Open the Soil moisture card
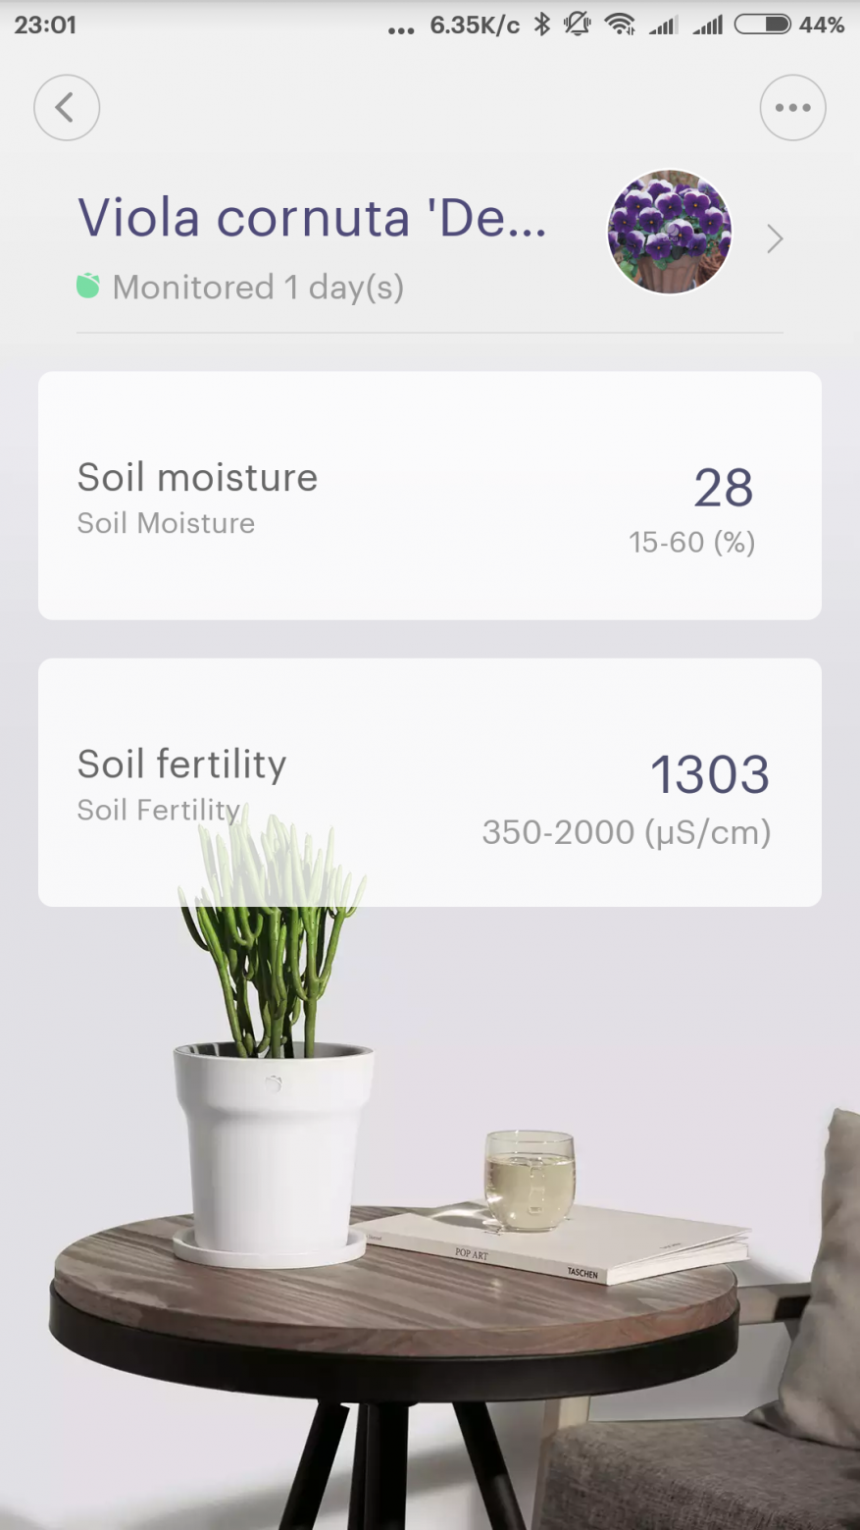 430,496
